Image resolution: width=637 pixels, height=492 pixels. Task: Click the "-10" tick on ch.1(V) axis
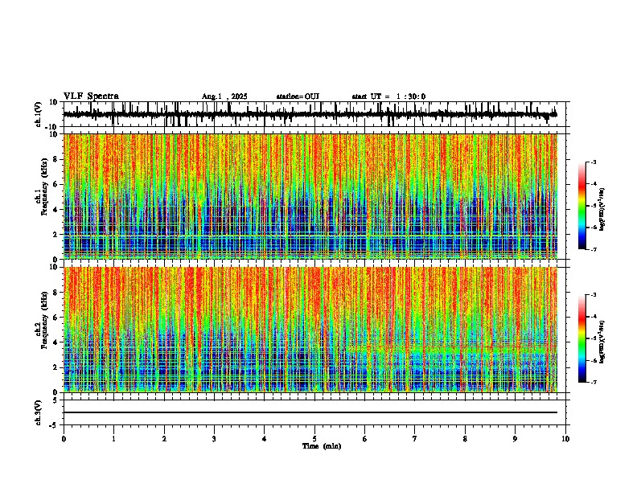point(52,127)
